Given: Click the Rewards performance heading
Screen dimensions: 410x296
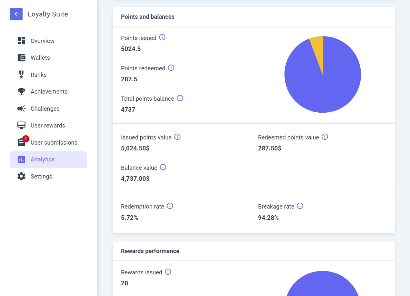Looking at the screenshot, I should [150, 251].
